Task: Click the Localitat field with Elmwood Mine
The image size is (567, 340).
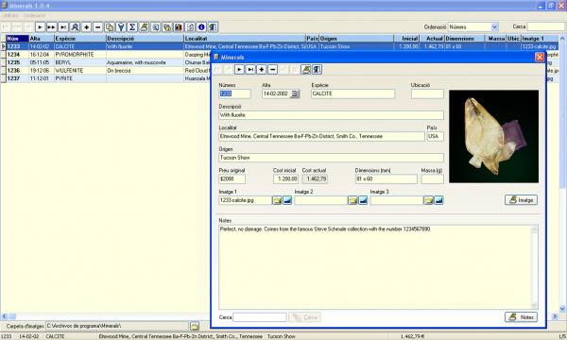Action: [321, 137]
